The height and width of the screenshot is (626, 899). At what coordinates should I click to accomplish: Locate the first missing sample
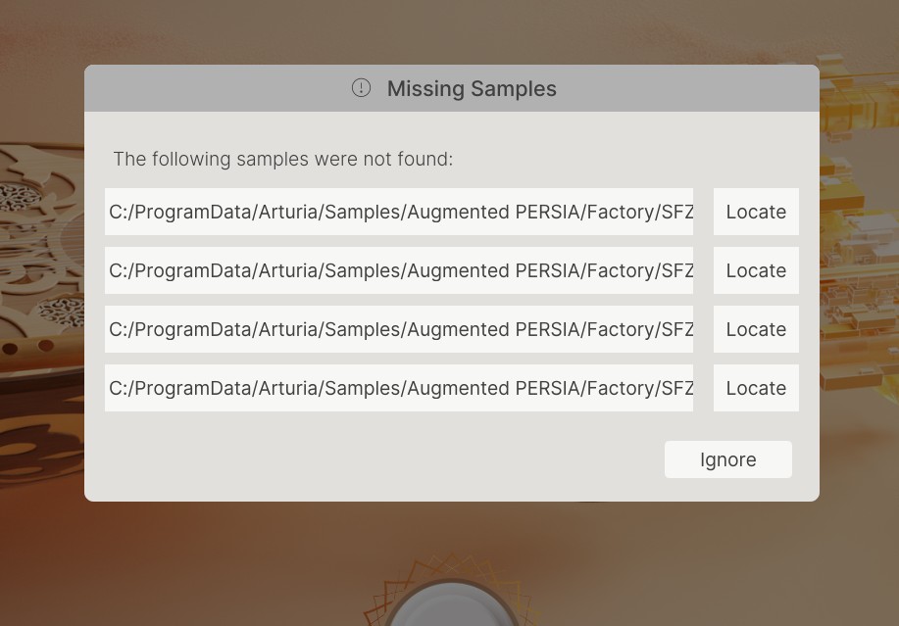(x=755, y=212)
